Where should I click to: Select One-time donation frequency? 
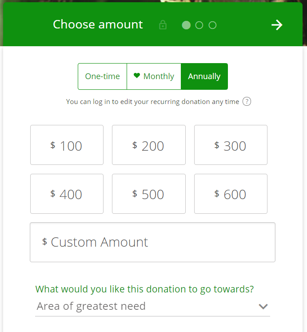[102, 76]
